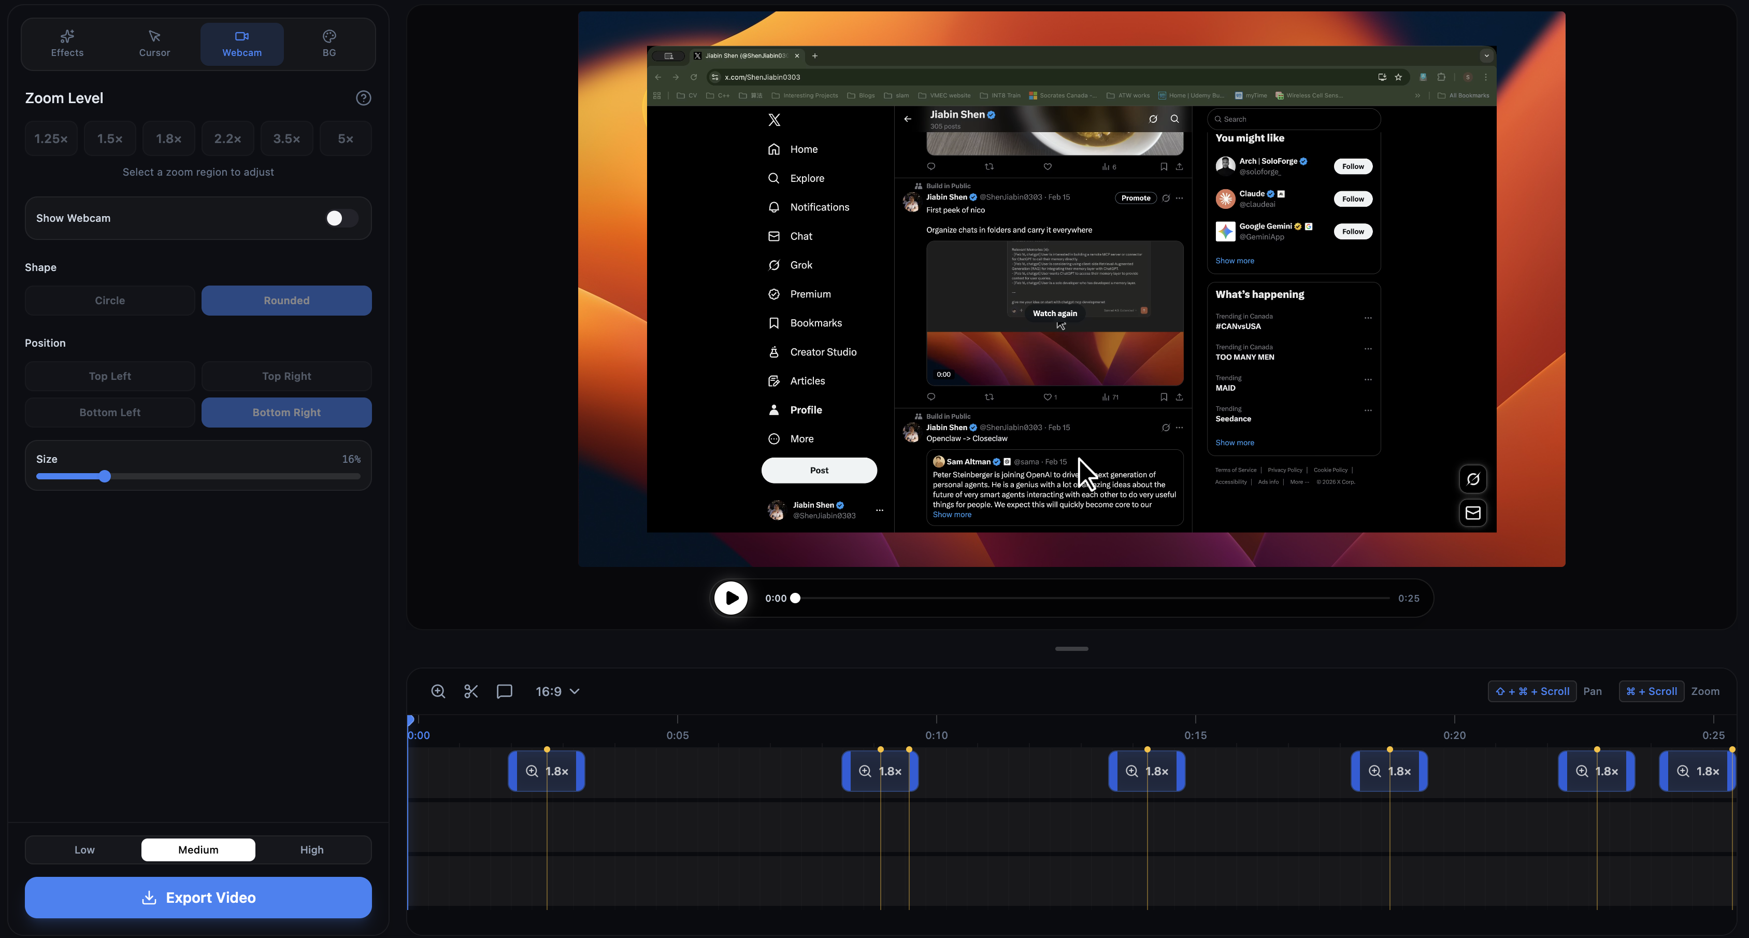Select the High webcam quality option

pyautogui.click(x=311, y=849)
